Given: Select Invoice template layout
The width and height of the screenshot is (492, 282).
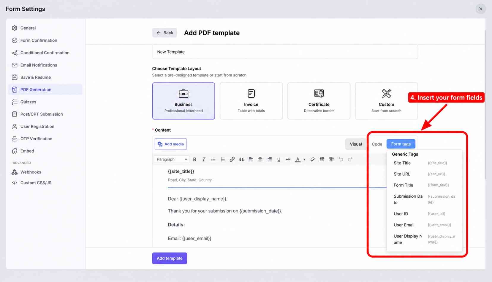Looking at the screenshot, I should point(251,101).
